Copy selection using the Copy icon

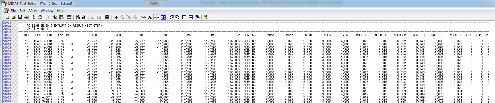tap(55, 17)
